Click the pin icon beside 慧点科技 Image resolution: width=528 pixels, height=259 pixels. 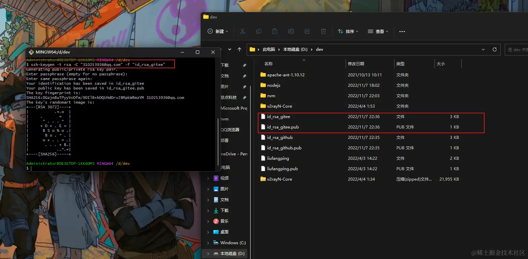tap(245, 98)
